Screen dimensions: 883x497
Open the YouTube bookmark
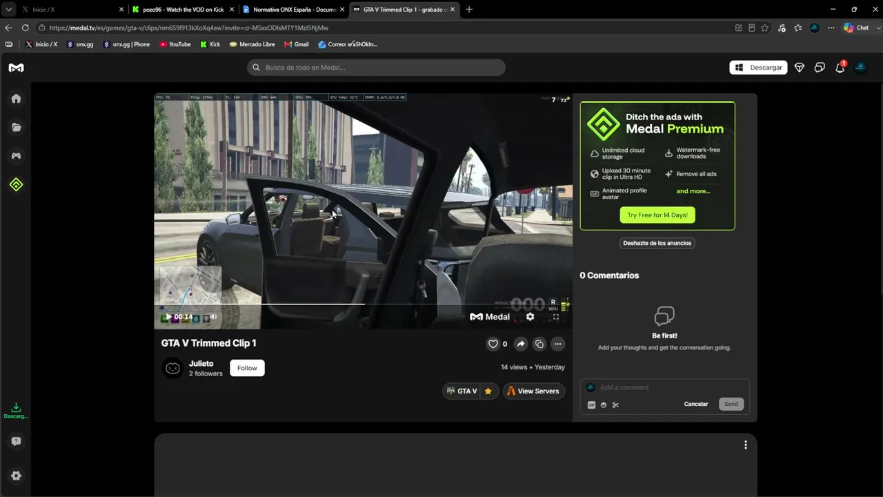(175, 44)
